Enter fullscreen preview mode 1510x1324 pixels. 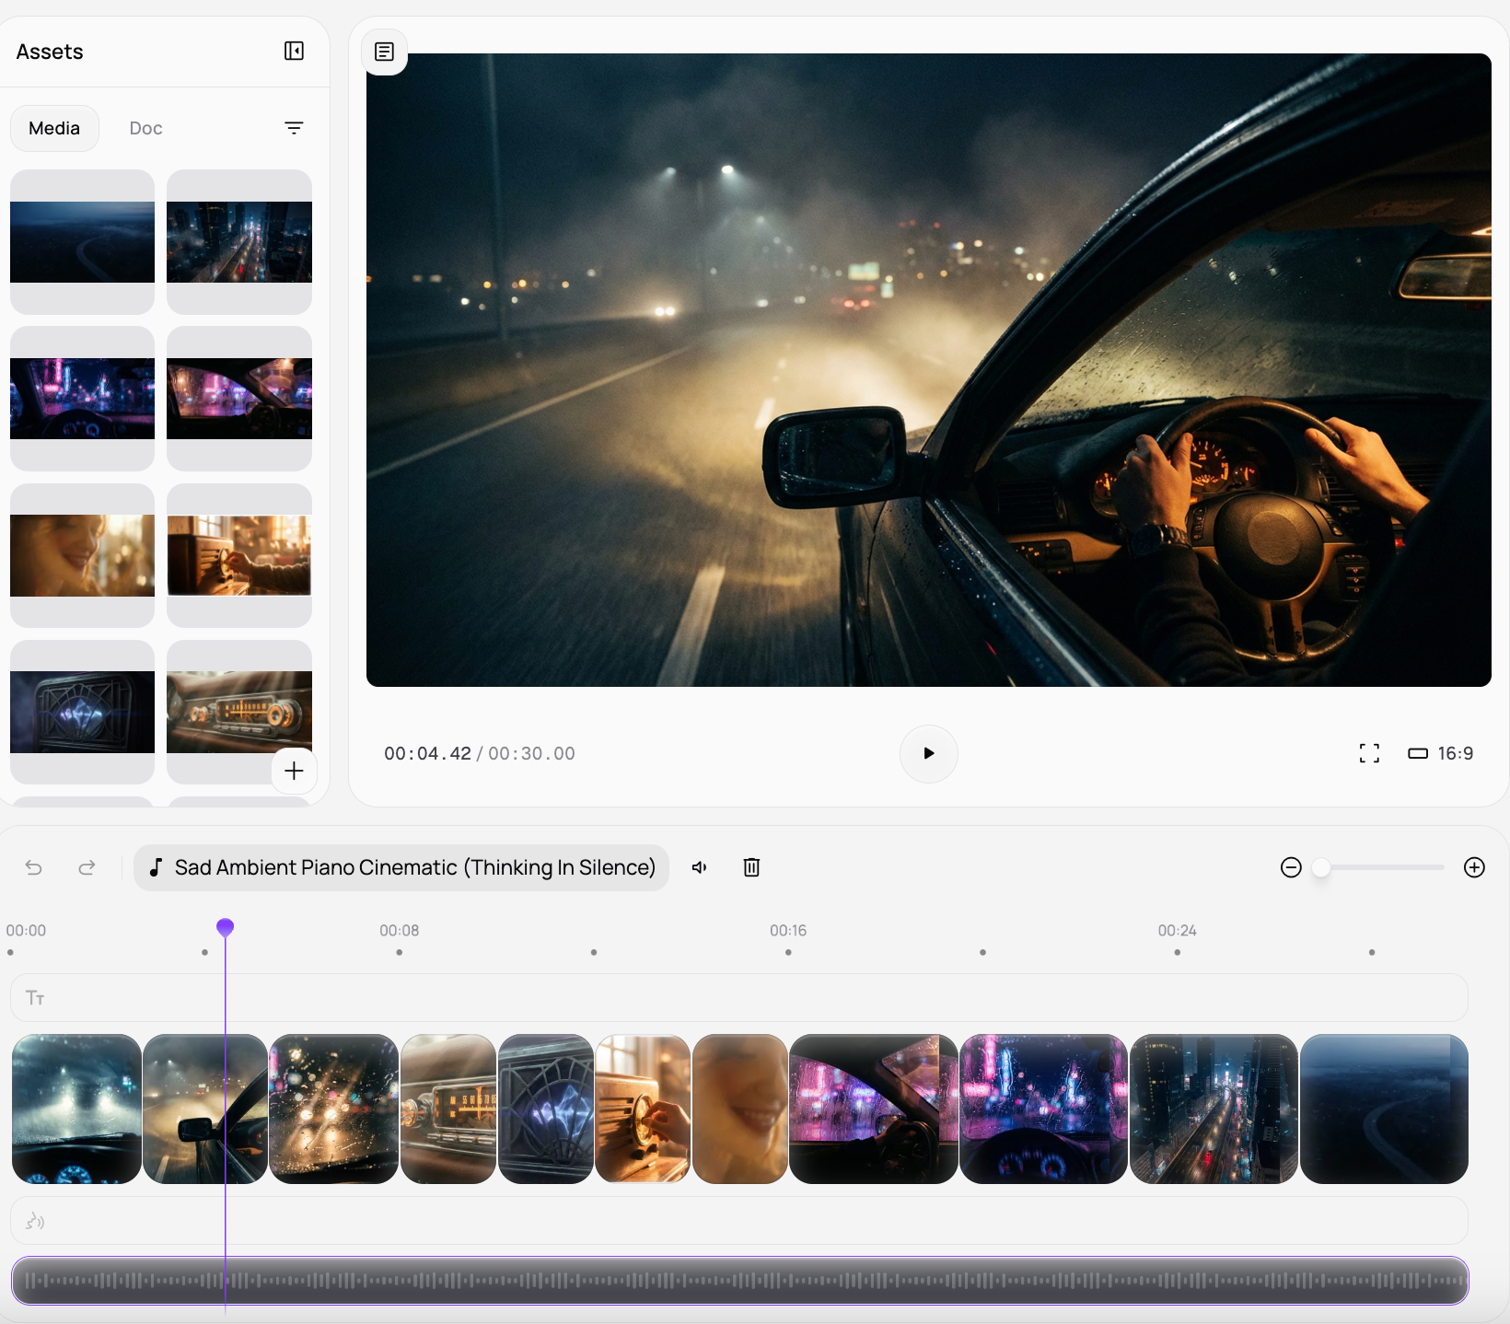pyautogui.click(x=1369, y=753)
